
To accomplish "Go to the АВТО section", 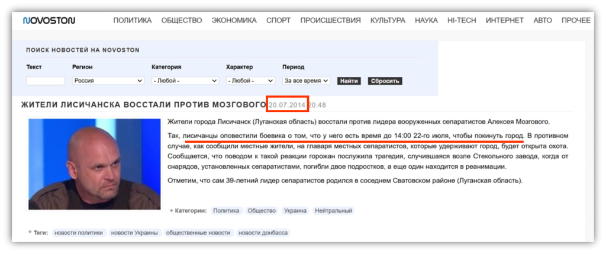I will point(543,21).
